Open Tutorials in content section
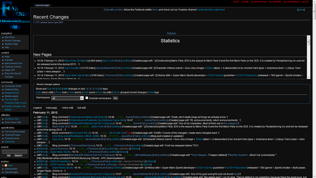This screenshot has height=178, width=316. (x=9, y=60)
